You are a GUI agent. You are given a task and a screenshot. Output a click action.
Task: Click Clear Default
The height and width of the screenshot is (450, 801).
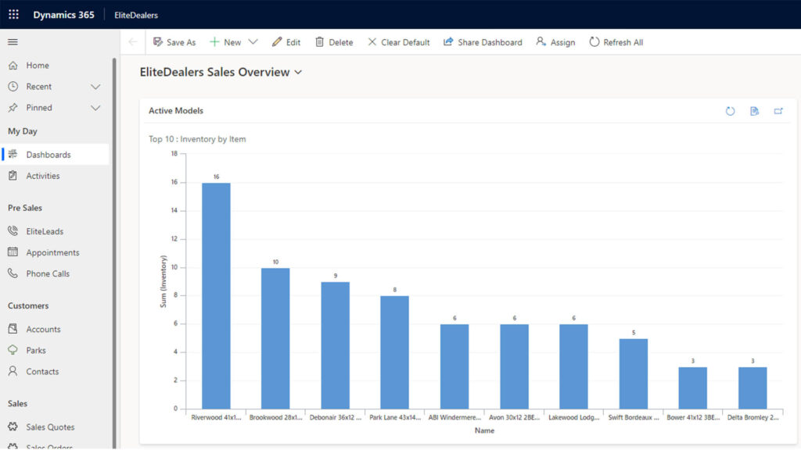(x=398, y=42)
